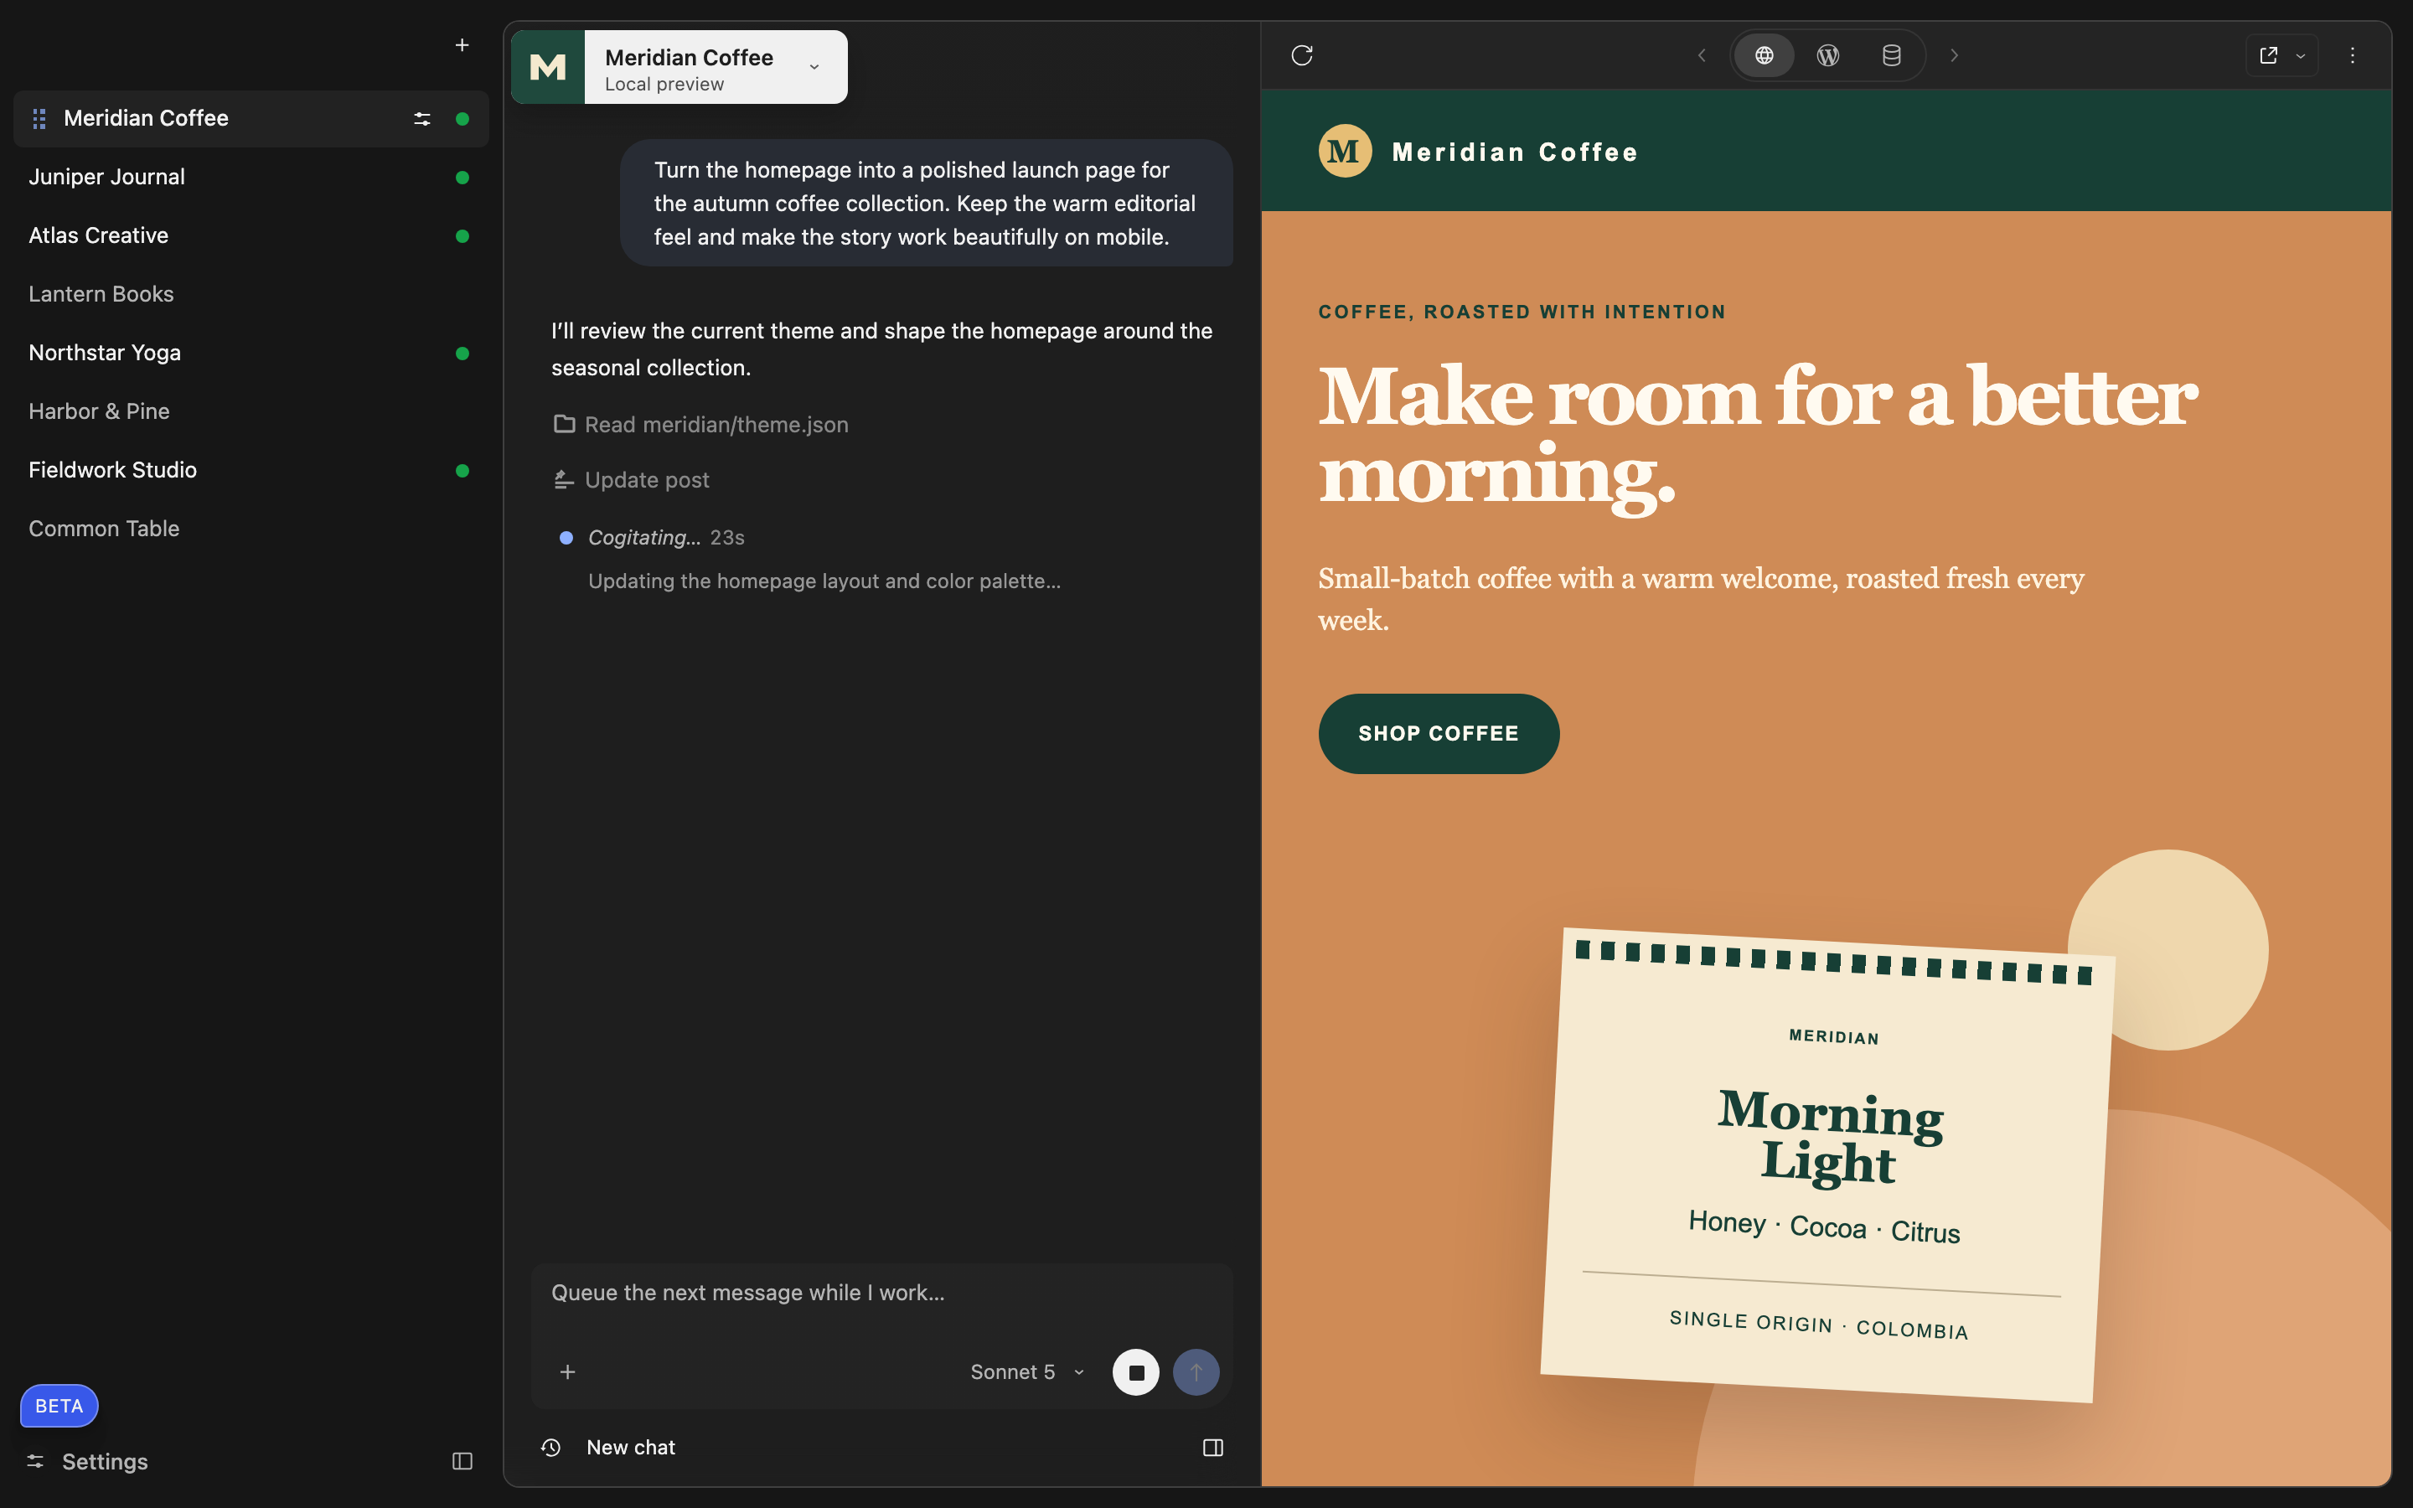
Task: Click the user message about autumn collection
Action: point(925,204)
